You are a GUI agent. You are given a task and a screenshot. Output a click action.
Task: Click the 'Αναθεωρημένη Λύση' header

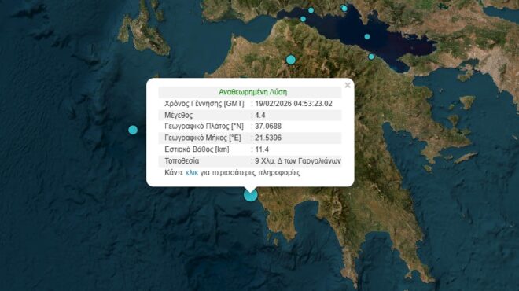coord(253,92)
